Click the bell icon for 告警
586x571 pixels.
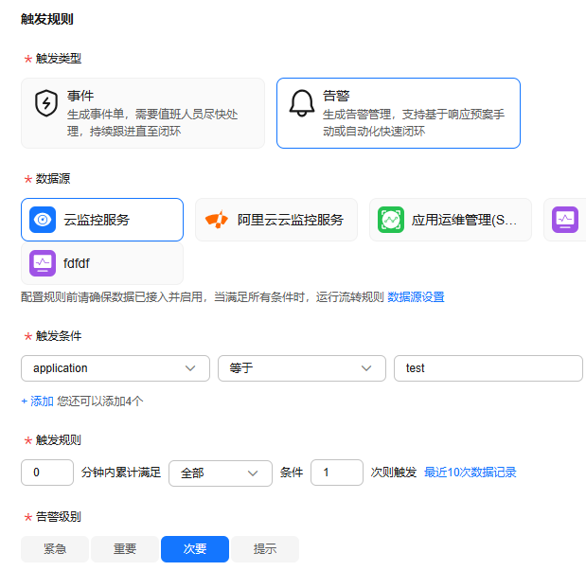tap(302, 103)
